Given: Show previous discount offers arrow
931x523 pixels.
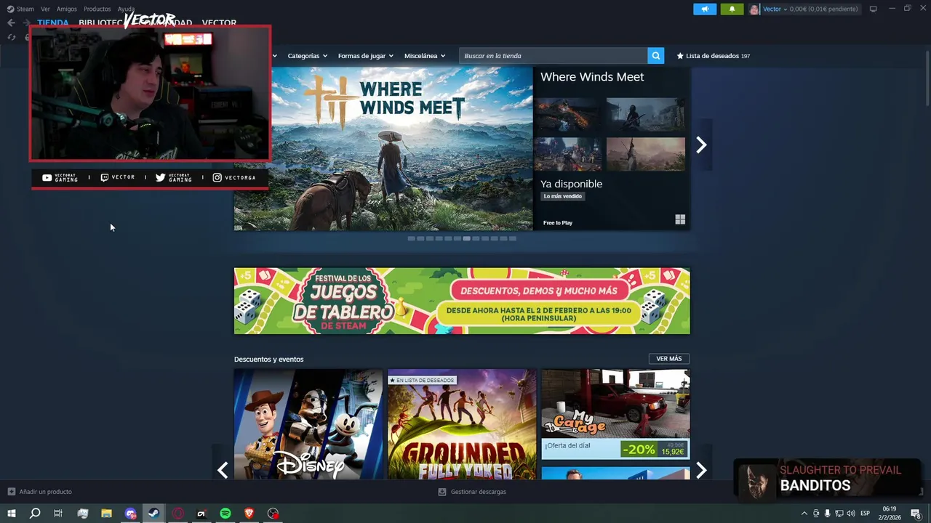Looking at the screenshot, I should pyautogui.click(x=223, y=471).
